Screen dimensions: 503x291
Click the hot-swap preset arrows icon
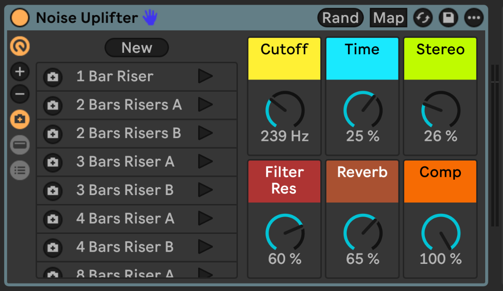[423, 18]
